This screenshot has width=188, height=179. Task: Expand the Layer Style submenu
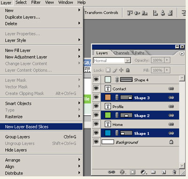pos(79,40)
